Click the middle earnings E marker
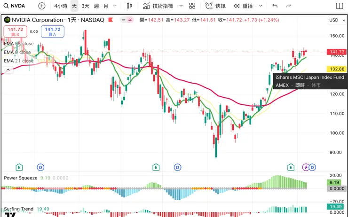This screenshot has height=217, width=348. [156, 167]
